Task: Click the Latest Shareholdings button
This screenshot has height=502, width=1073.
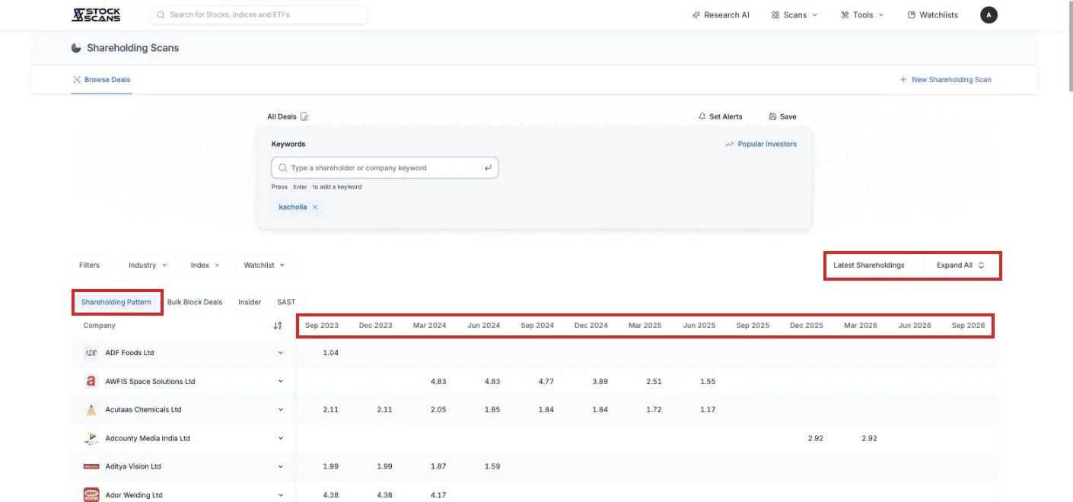Action: (x=869, y=265)
